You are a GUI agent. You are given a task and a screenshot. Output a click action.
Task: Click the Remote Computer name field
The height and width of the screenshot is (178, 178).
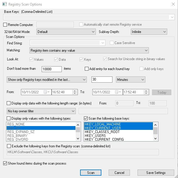tap(55, 25)
